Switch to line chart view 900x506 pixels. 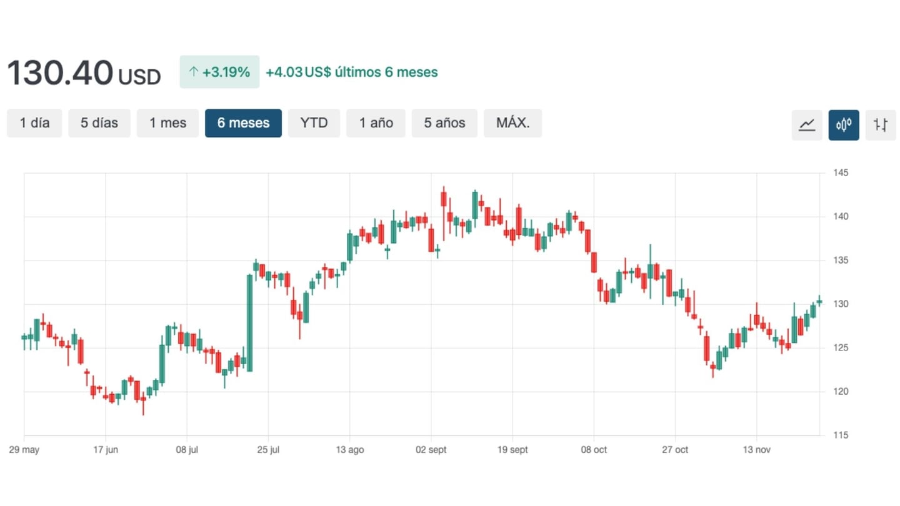[807, 125]
